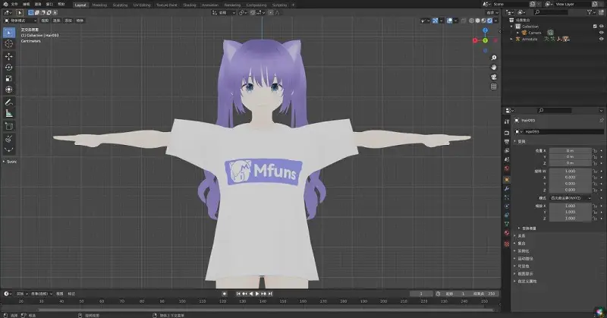This screenshot has height=318, width=607.
Task: Open the Output properties tab
Action: tap(507, 142)
